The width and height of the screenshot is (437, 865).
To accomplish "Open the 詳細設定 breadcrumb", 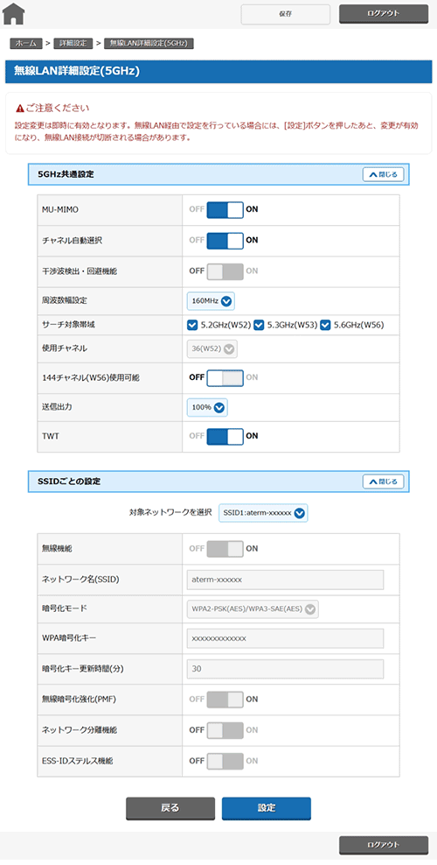I will [72, 43].
